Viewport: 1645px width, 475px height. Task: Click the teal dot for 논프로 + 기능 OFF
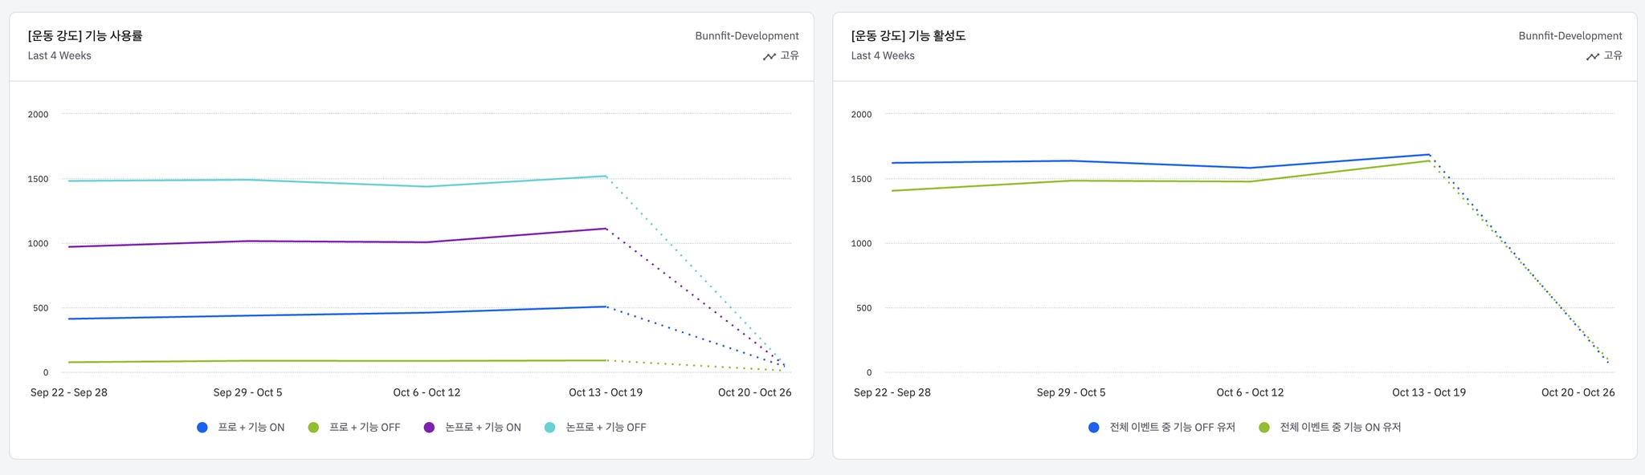pos(549,428)
